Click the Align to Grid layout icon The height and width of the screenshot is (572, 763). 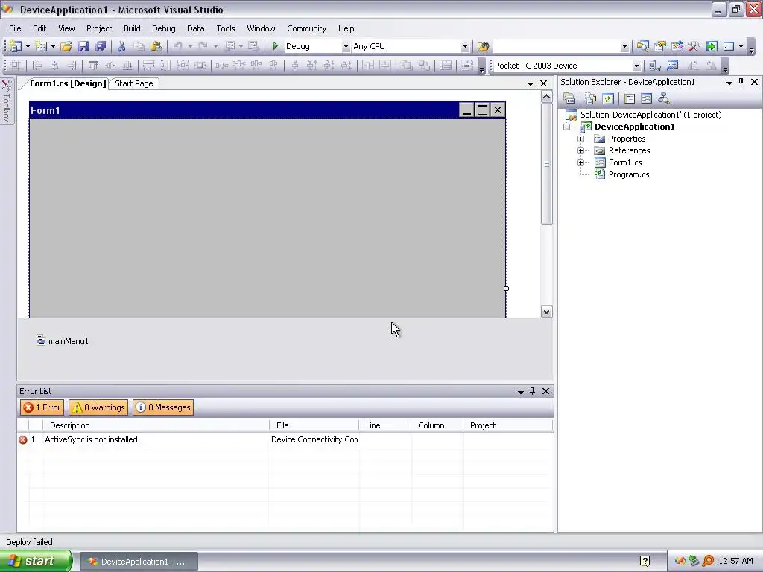pos(16,66)
